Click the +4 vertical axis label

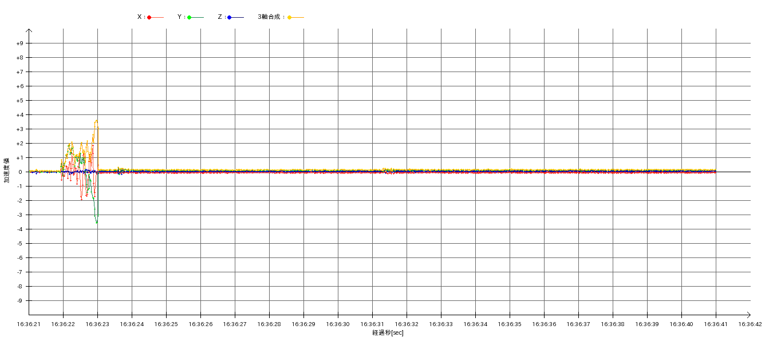[x=20, y=115]
